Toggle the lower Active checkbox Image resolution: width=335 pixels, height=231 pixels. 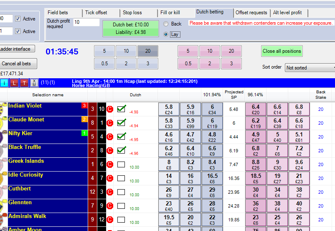(18, 31)
